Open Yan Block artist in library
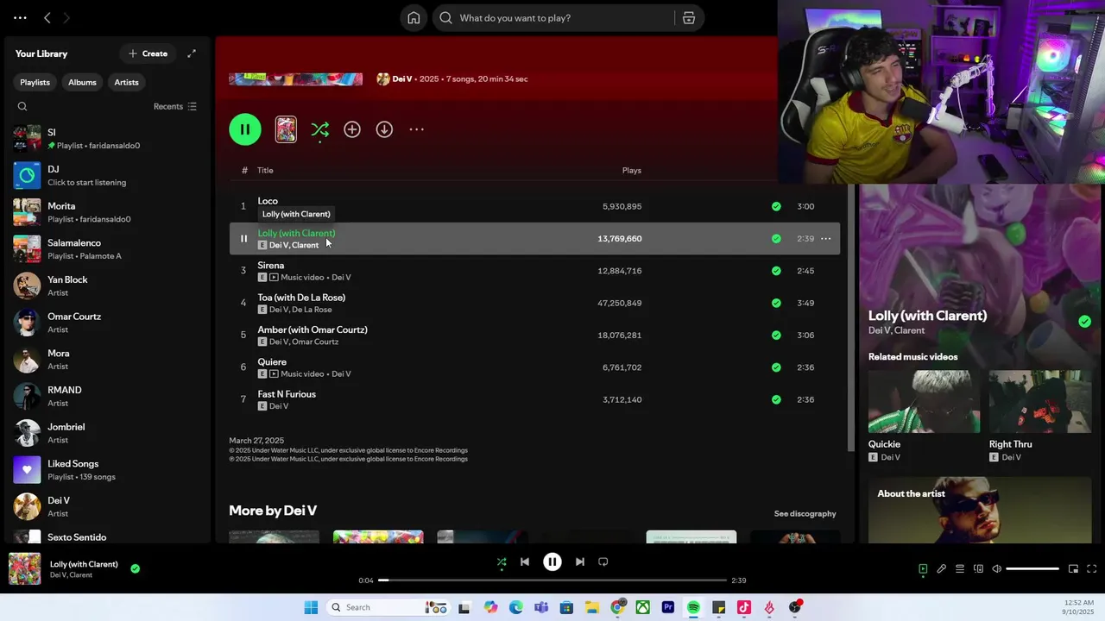Image resolution: width=1105 pixels, height=621 pixels. [x=106, y=285]
